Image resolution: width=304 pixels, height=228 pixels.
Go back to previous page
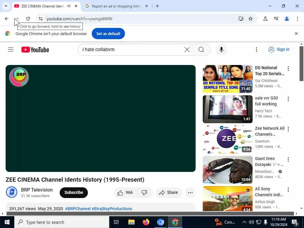click(7, 19)
